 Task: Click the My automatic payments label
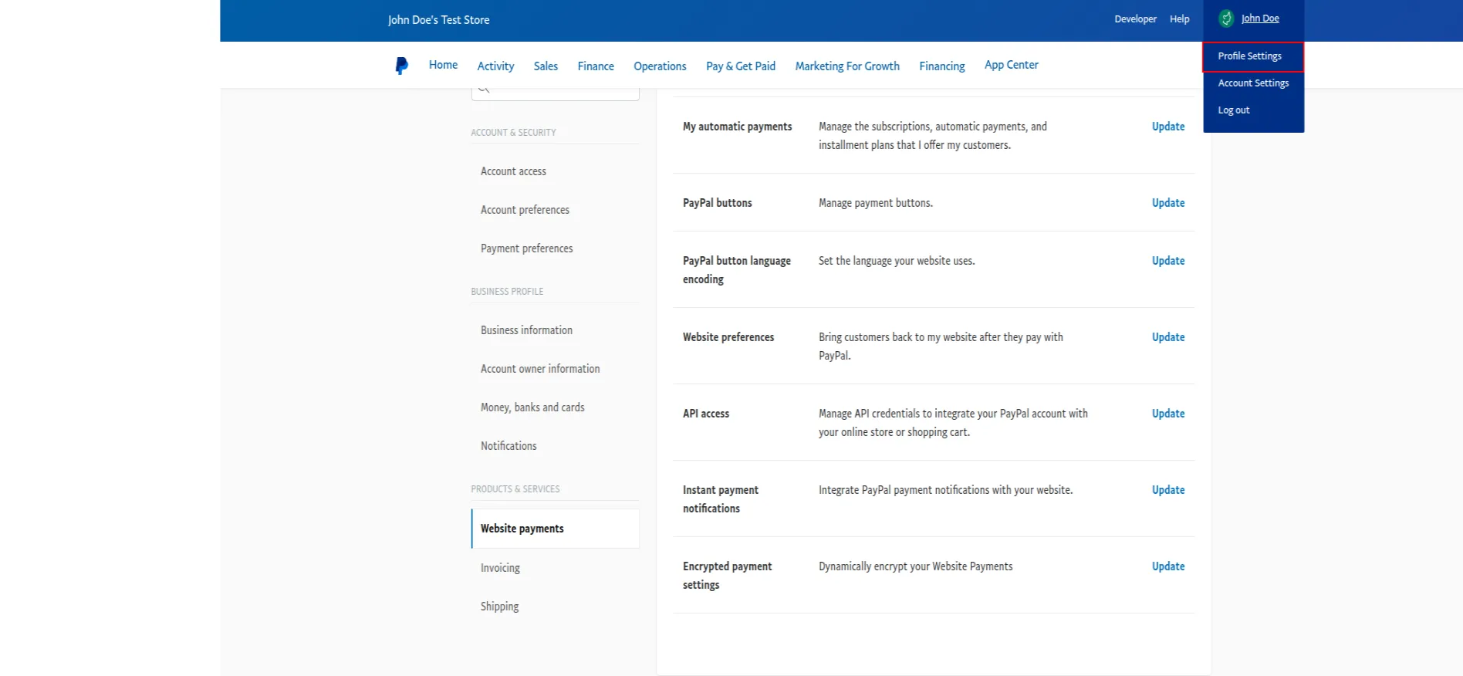tap(737, 127)
